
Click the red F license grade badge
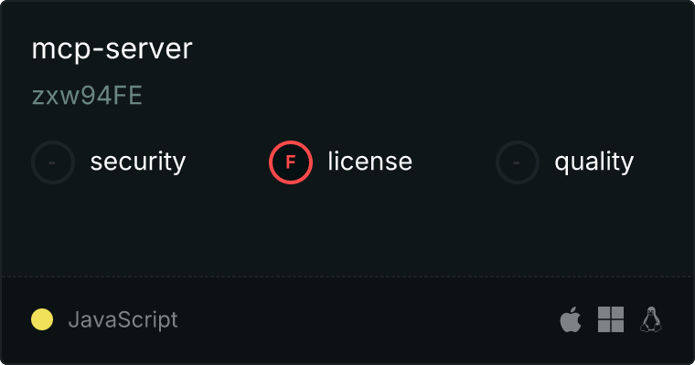pos(291,162)
